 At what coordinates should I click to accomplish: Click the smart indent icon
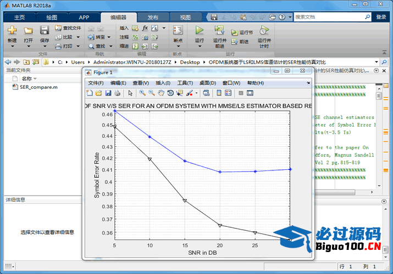[135, 46]
